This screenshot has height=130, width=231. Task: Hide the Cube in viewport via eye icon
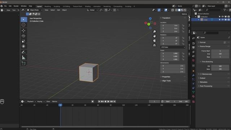[223, 19]
